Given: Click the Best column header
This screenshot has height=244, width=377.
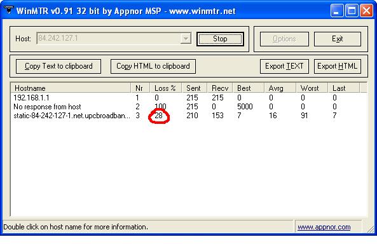Looking at the screenshot, I should (x=249, y=88).
